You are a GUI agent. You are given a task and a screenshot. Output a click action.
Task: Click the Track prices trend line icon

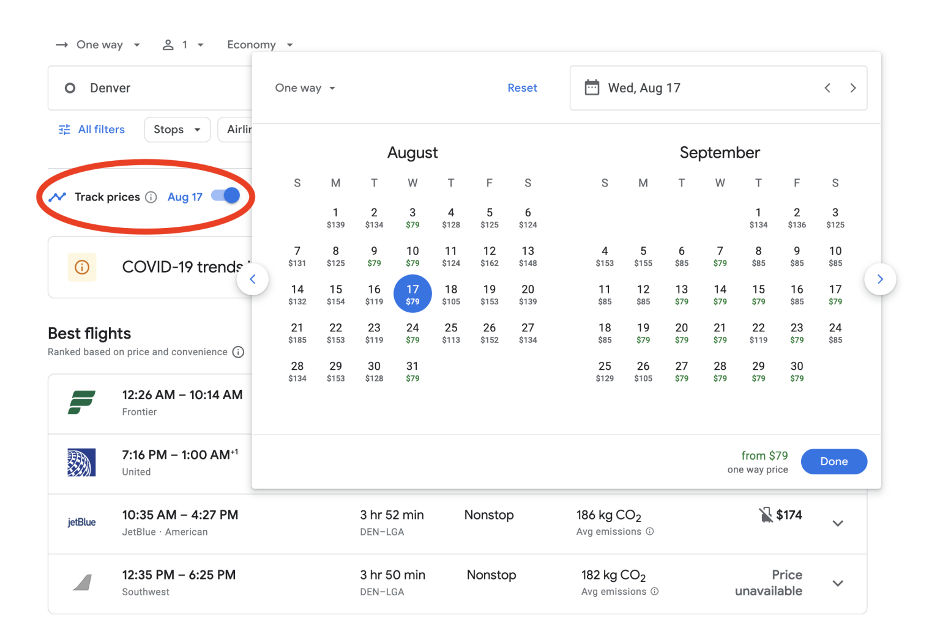pyautogui.click(x=58, y=197)
